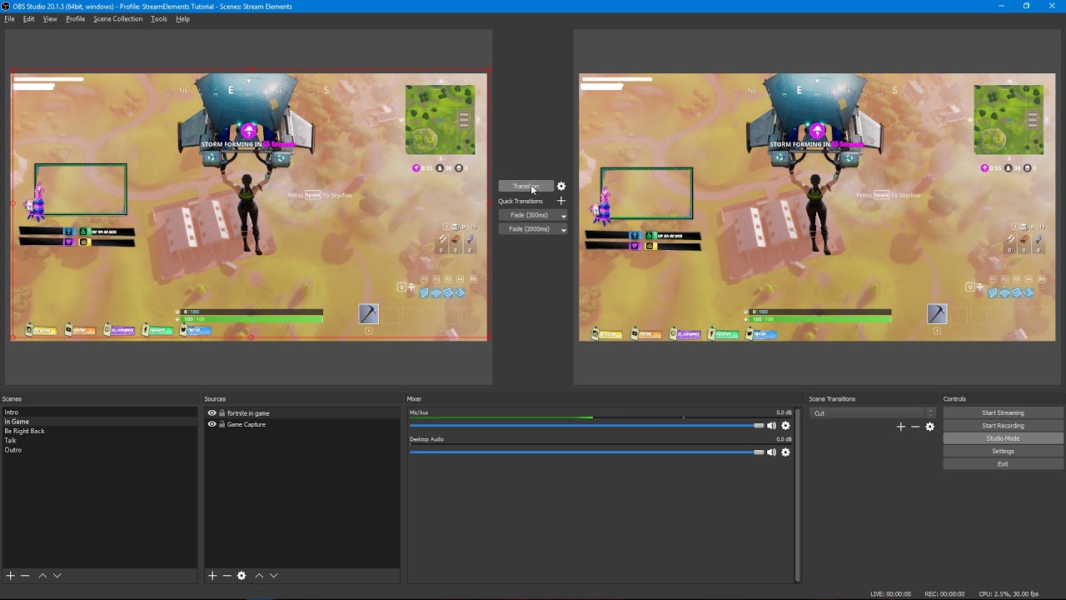
Task: Toggle Studio Mode in Controls
Action: tap(1003, 438)
